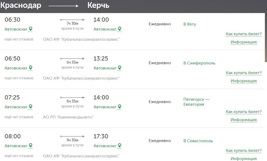The image size is (267, 161).
Task: Open 'Информация' for the 06:30 trip
Action: click(x=244, y=42)
